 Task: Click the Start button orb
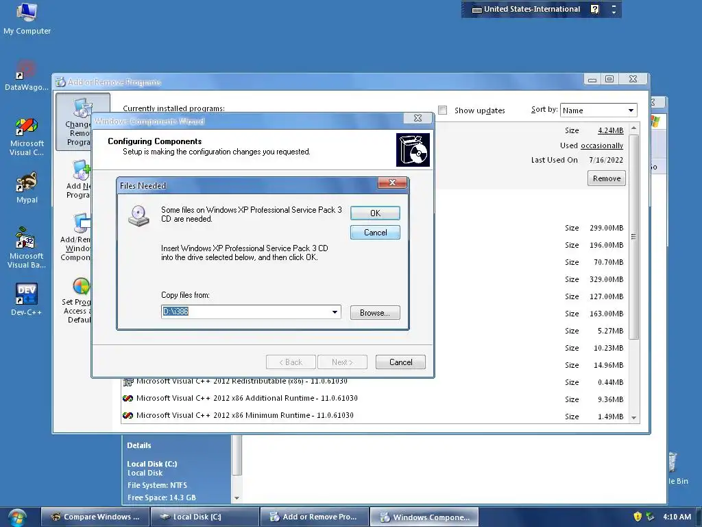[17, 517]
